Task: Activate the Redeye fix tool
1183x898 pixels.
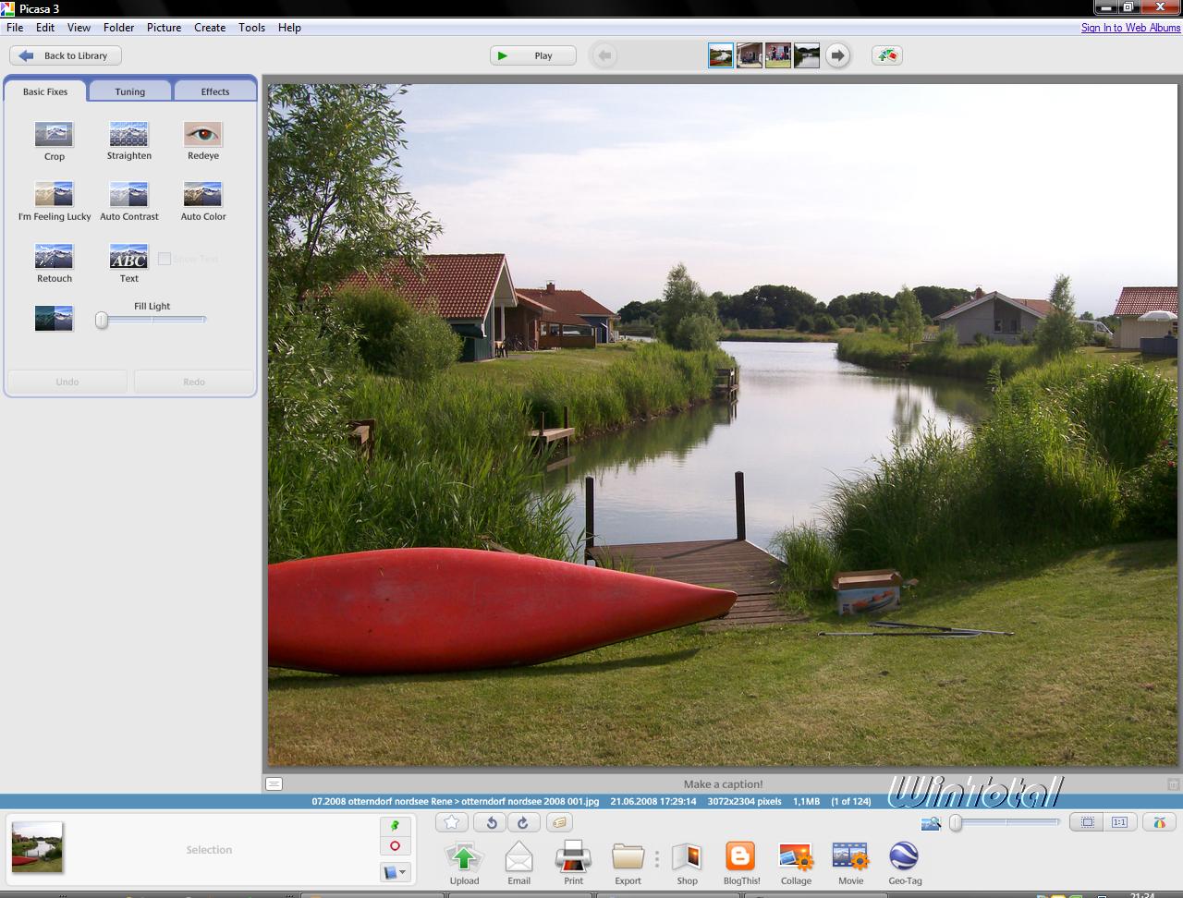Action: pos(202,135)
